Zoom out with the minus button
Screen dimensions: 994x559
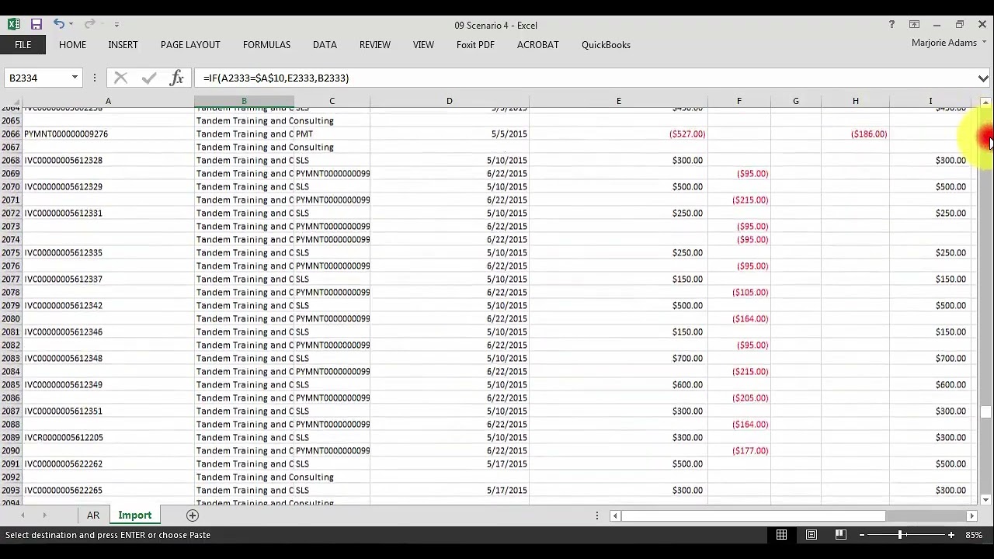click(x=861, y=535)
